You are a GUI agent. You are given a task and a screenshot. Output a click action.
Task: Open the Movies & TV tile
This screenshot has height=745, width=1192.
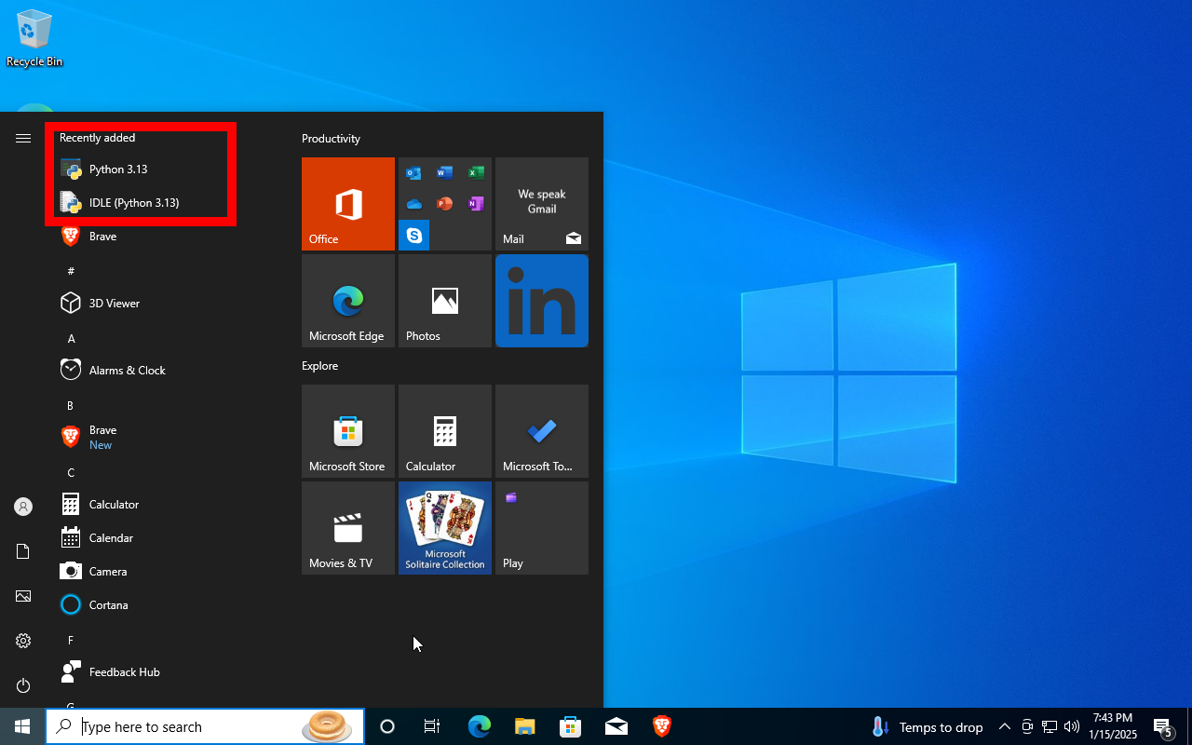point(348,528)
